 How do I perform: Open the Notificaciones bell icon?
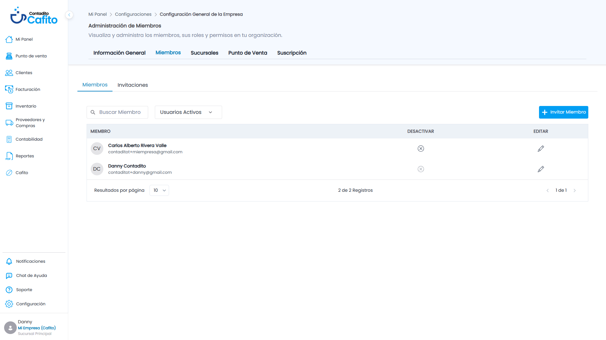click(x=9, y=261)
